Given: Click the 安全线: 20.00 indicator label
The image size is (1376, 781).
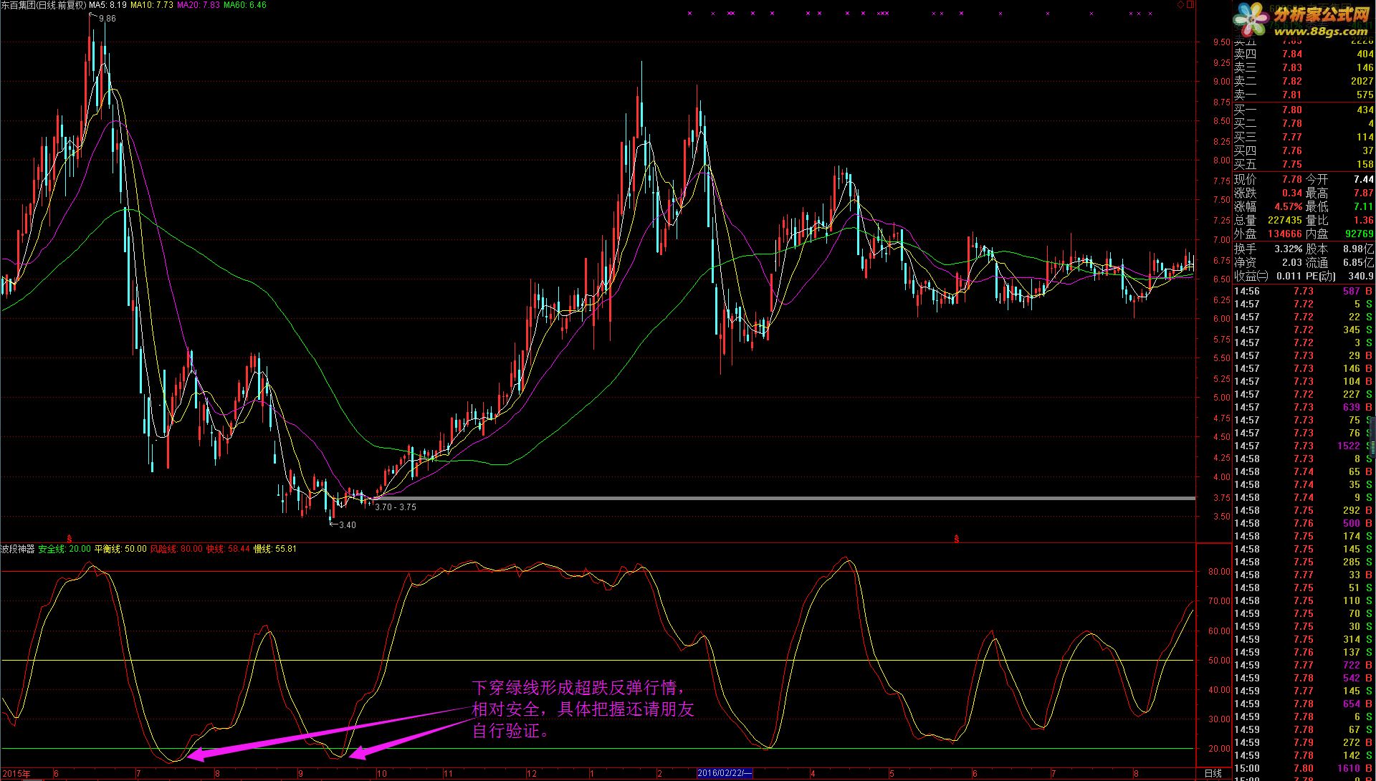Looking at the screenshot, I should (64, 549).
